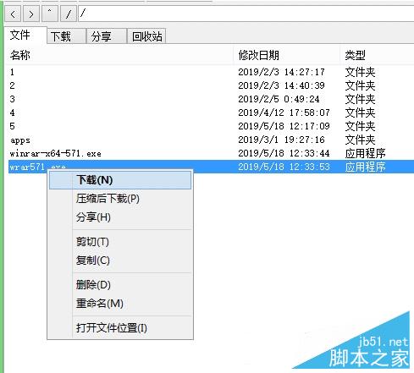
Task: Switch to the 分享 tab
Action: click(107, 36)
